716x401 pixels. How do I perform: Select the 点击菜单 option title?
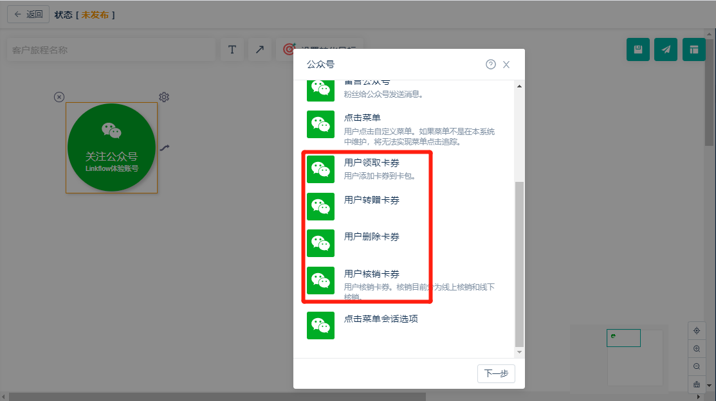362,118
